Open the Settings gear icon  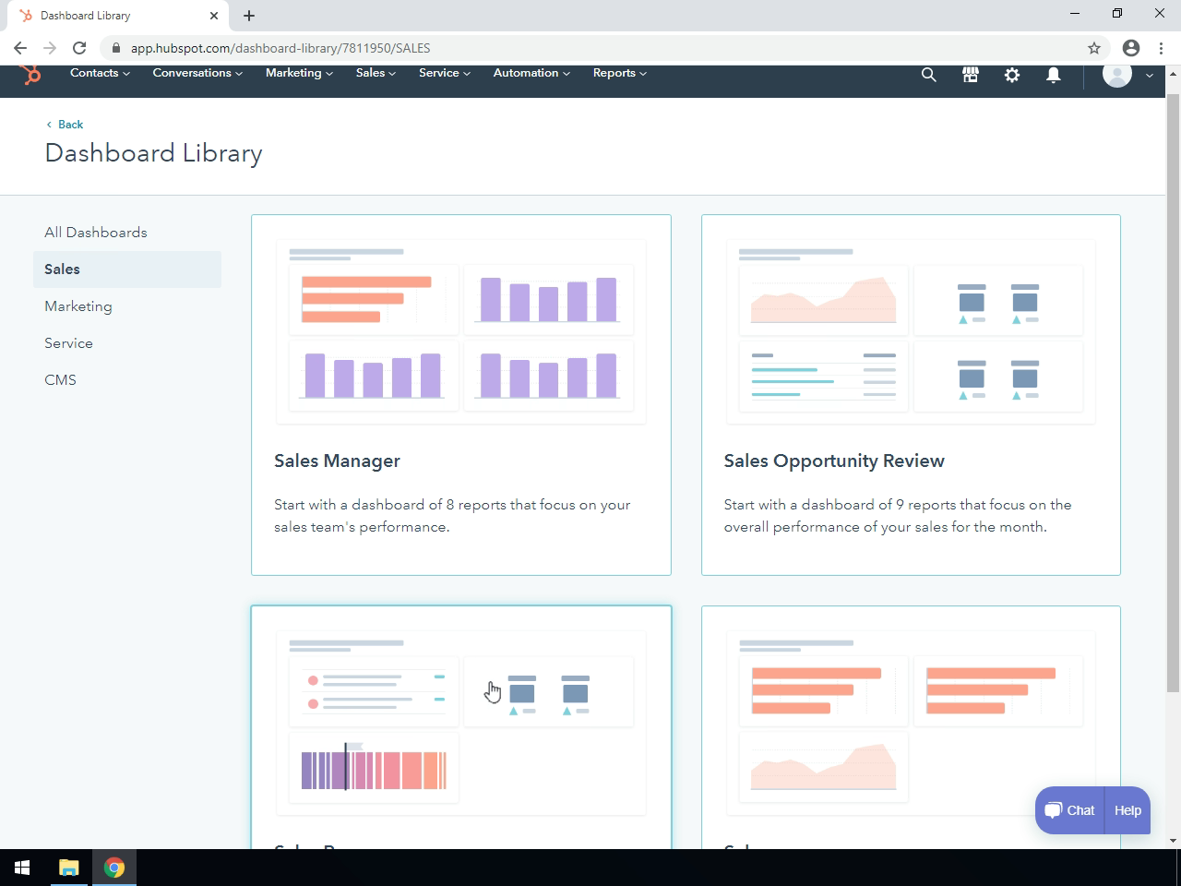[x=1012, y=75]
